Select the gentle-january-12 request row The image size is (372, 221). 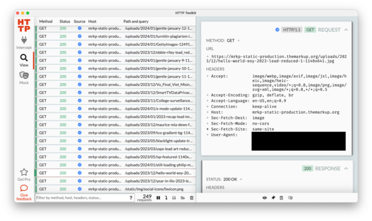(x=116, y=28)
